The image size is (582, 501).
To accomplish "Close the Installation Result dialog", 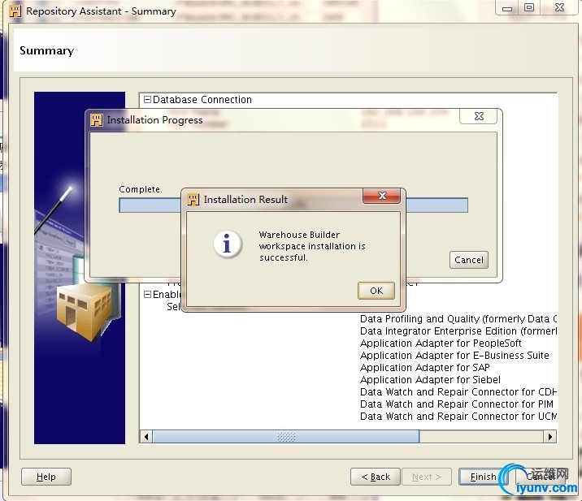I will click(381, 196).
